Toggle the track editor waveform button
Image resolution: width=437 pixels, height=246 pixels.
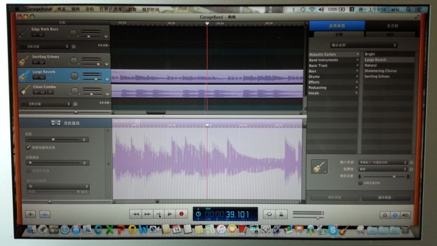point(44,214)
